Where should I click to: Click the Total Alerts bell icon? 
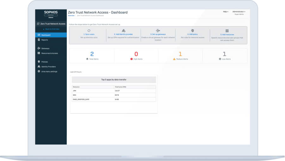click(x=87, y=59)
